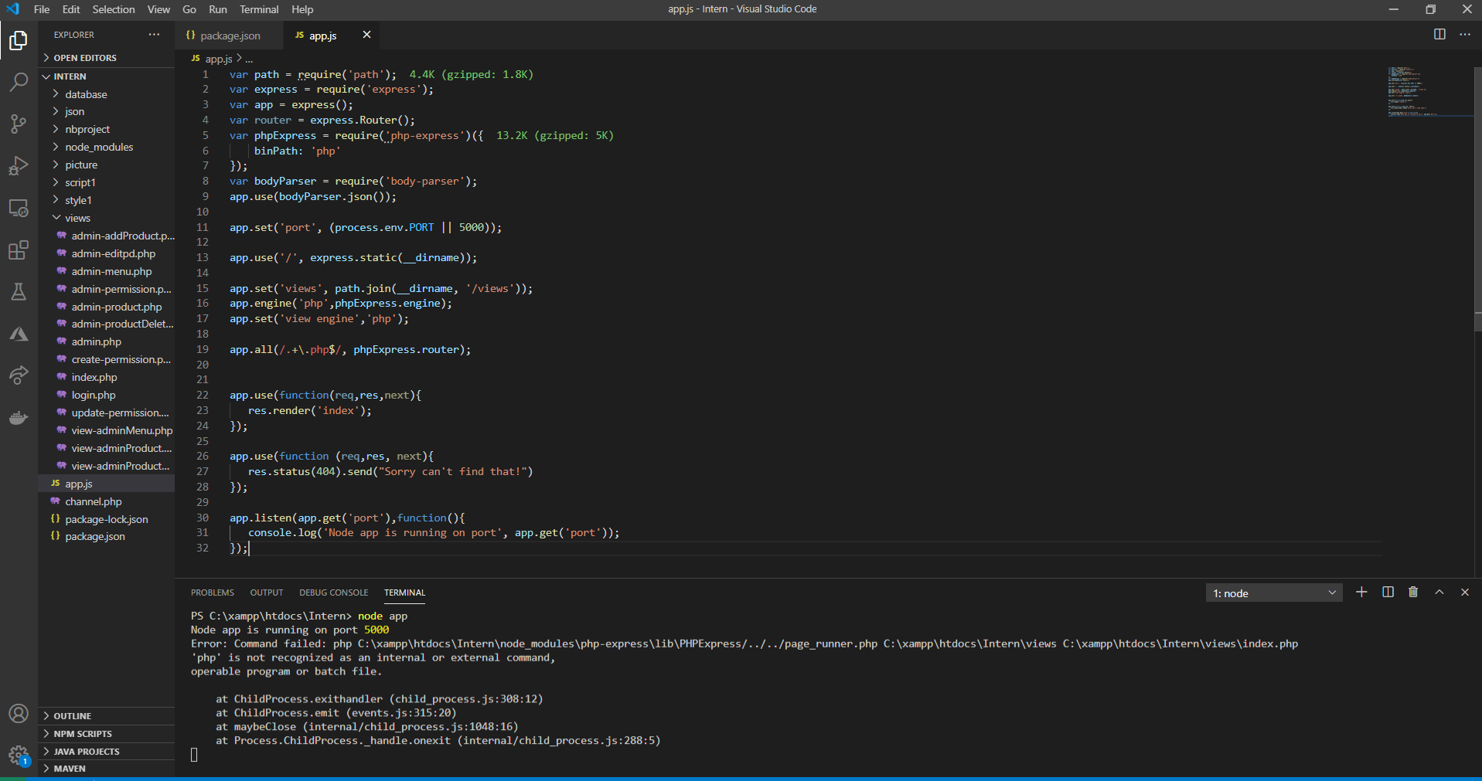Open index.php in the explorer
Image resolution: width=1482 pixels, height=781 pixels.
pyautogui.click(x=94, y=377)
